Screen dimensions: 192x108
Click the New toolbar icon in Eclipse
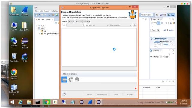[37, 15]
